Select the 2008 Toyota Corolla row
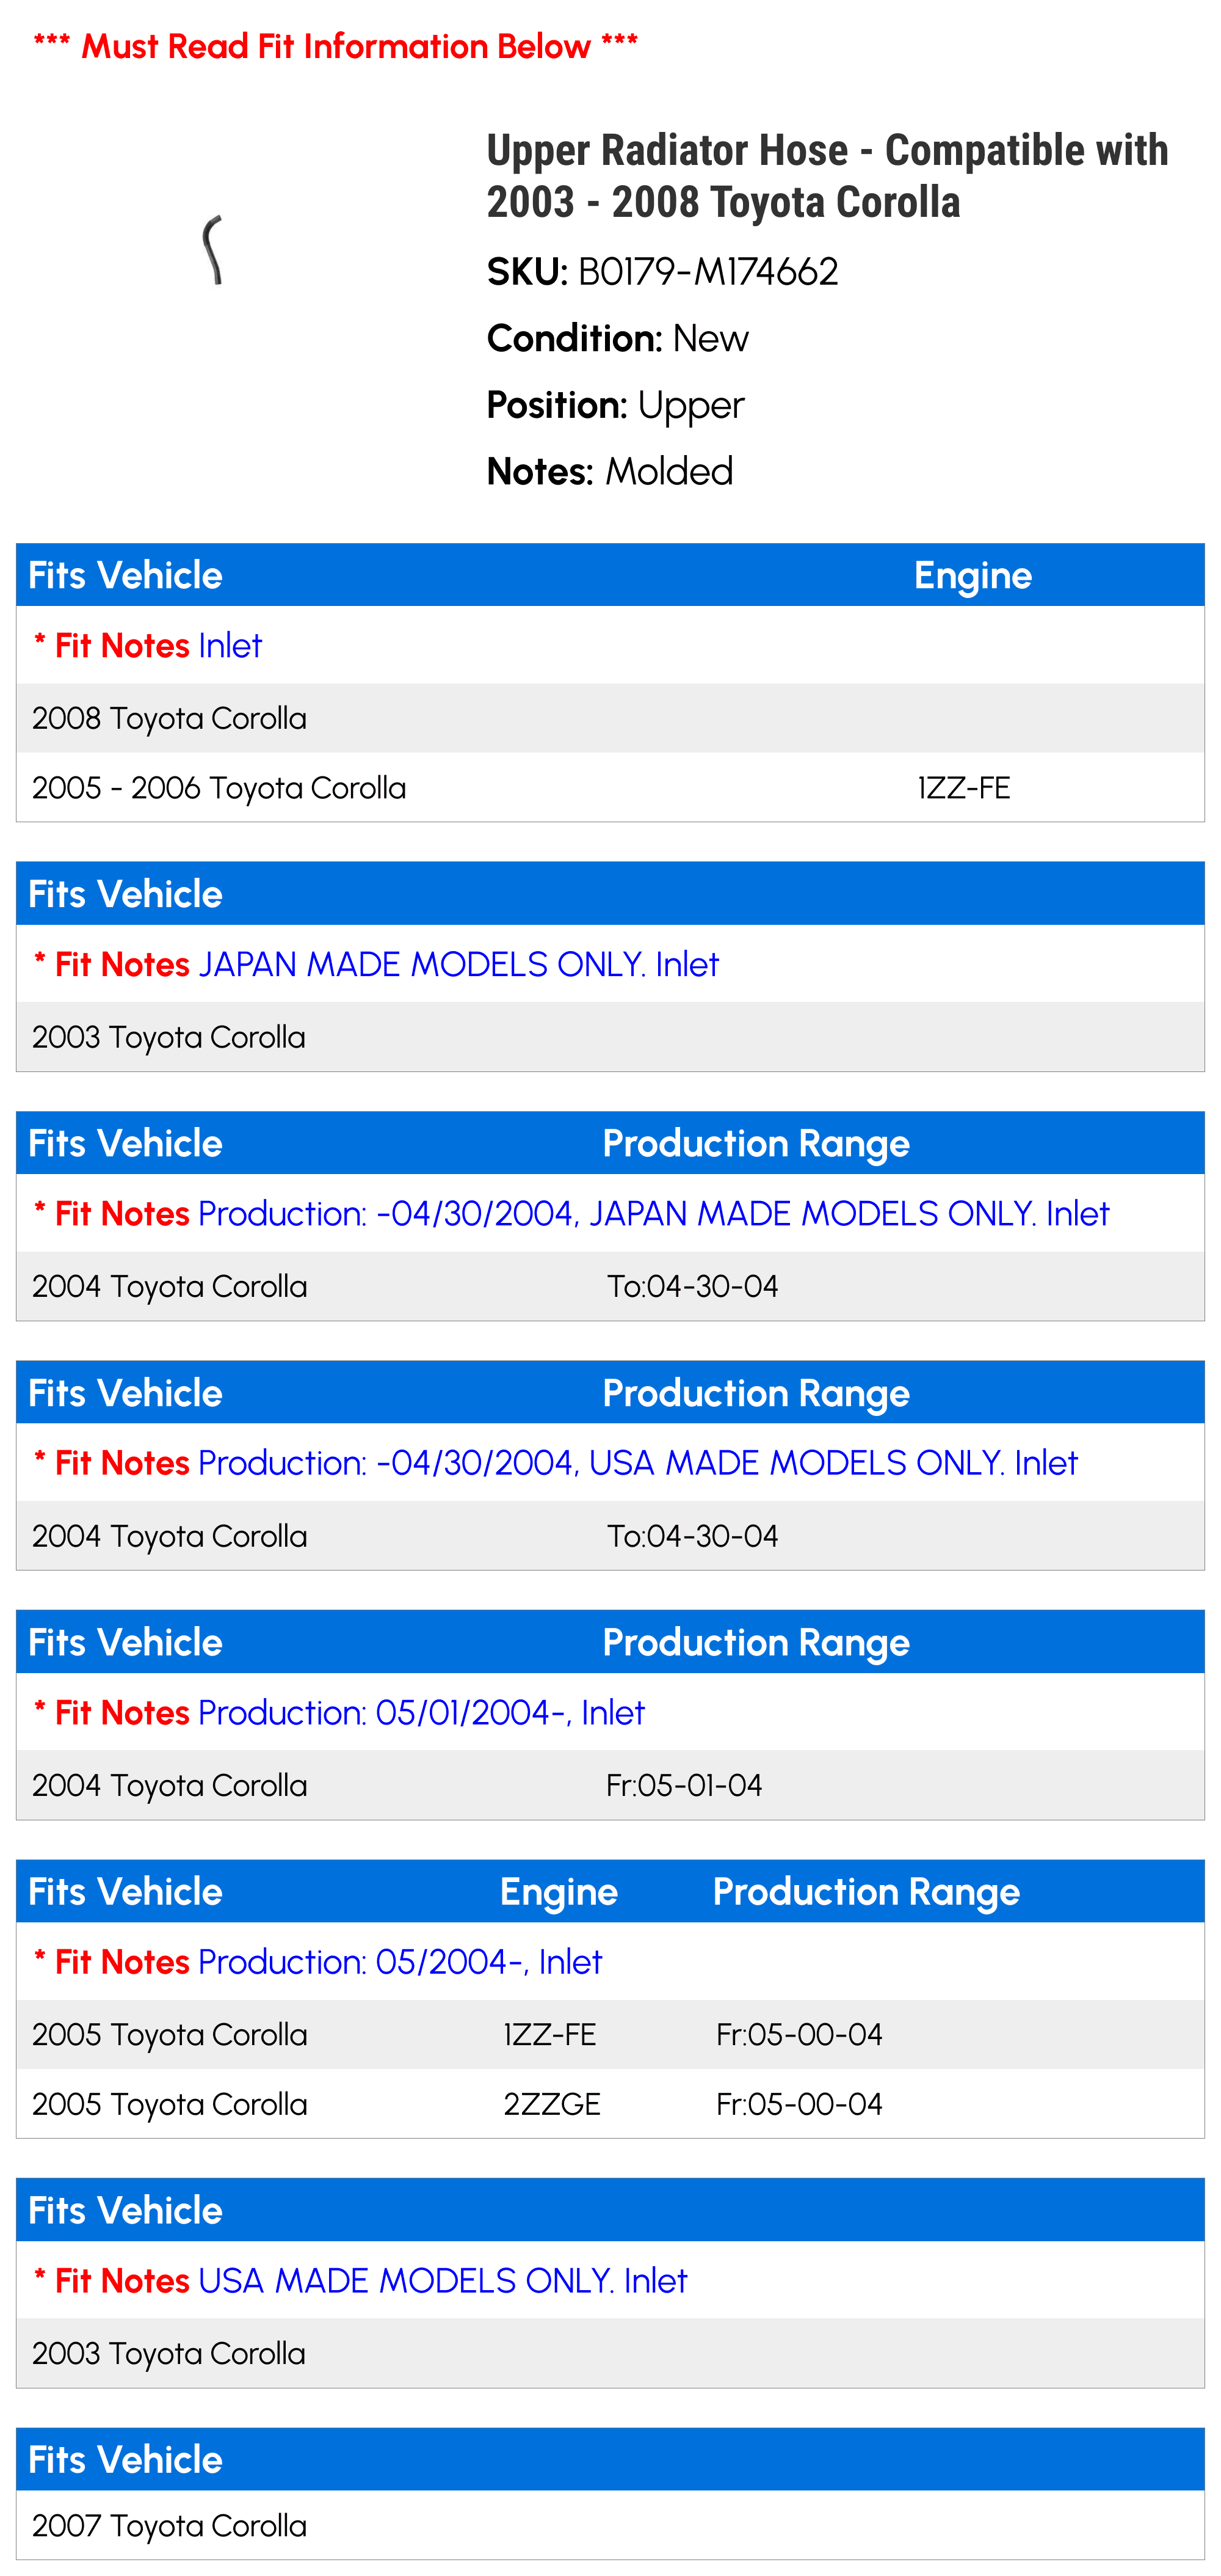 pyautogui.click(x=610, y=718)
